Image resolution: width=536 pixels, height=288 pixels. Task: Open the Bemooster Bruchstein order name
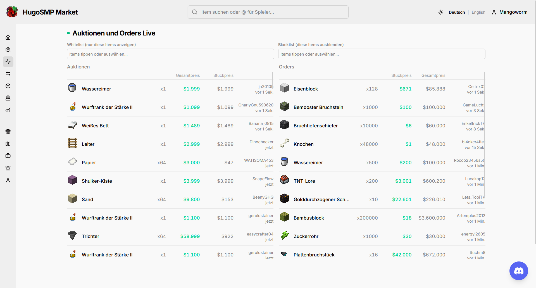pos(318,107)
